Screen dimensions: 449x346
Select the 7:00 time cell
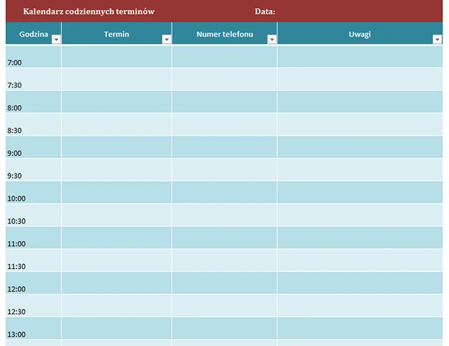coord(34,57)
